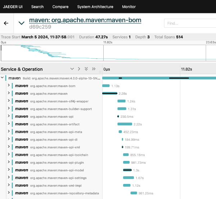
Task: Click the trace minimap overview graph
Action: point(108,53)
